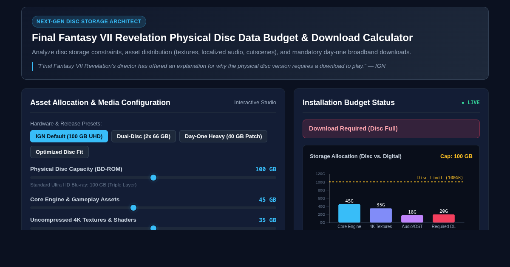
Task: Click the Installation Budget Status heading
Action: click(x=348, y=103)
